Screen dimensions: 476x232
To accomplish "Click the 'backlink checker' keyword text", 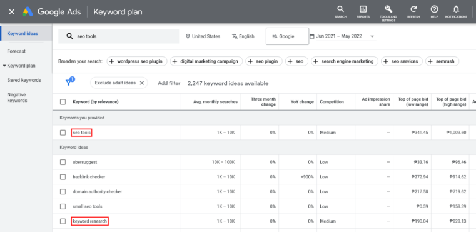I will (89, 177).
